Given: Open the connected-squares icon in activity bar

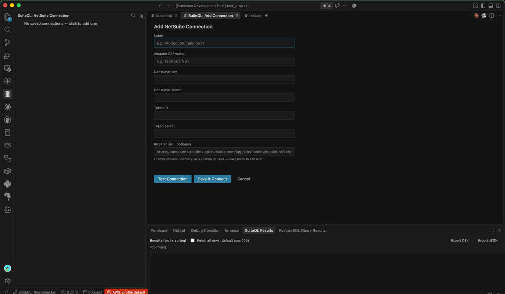Looking at the screenshot, I should click(7, 158).
